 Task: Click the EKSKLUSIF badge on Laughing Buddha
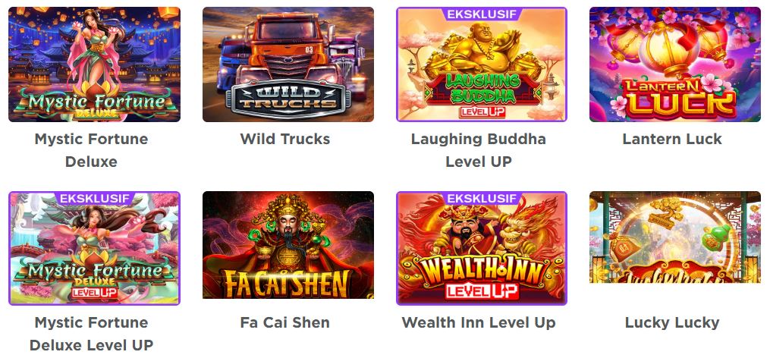pyautogui.click(x=482, y=14)
